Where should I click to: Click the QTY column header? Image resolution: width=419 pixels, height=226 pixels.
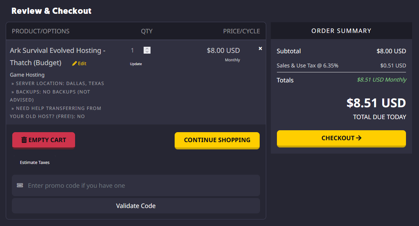147,31
